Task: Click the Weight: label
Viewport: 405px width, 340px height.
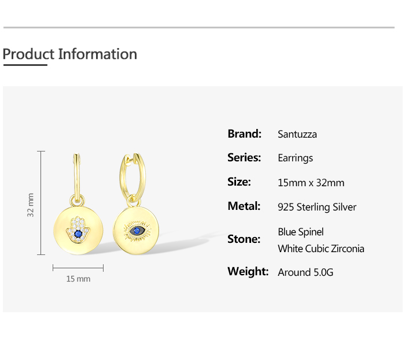Action: (248, 271)
